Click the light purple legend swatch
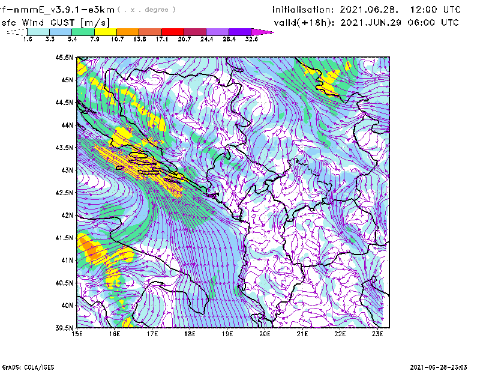Screen dimensions: 480x371 tap(217, 32)
